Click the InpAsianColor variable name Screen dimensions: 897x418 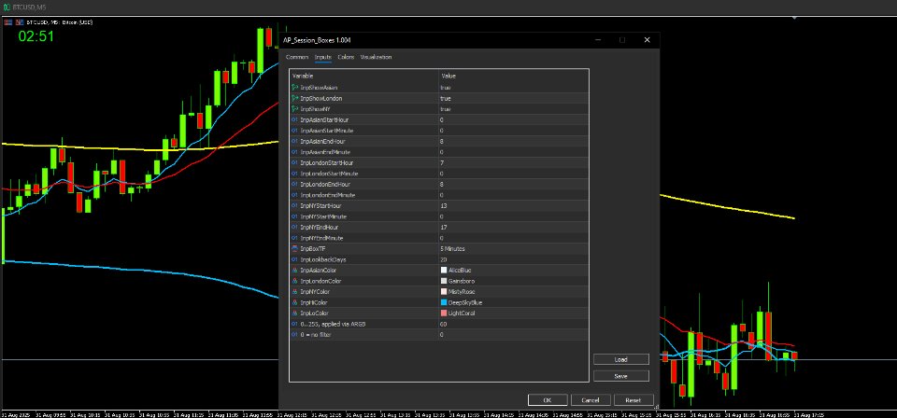[318, 270]
